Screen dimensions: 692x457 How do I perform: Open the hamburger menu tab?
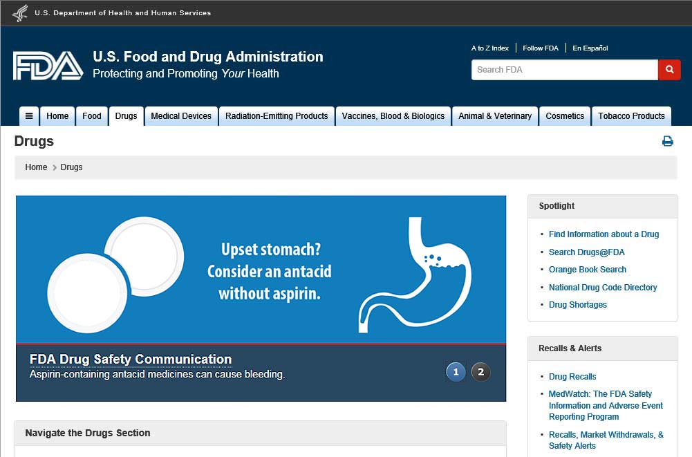[x=29, y=116]
